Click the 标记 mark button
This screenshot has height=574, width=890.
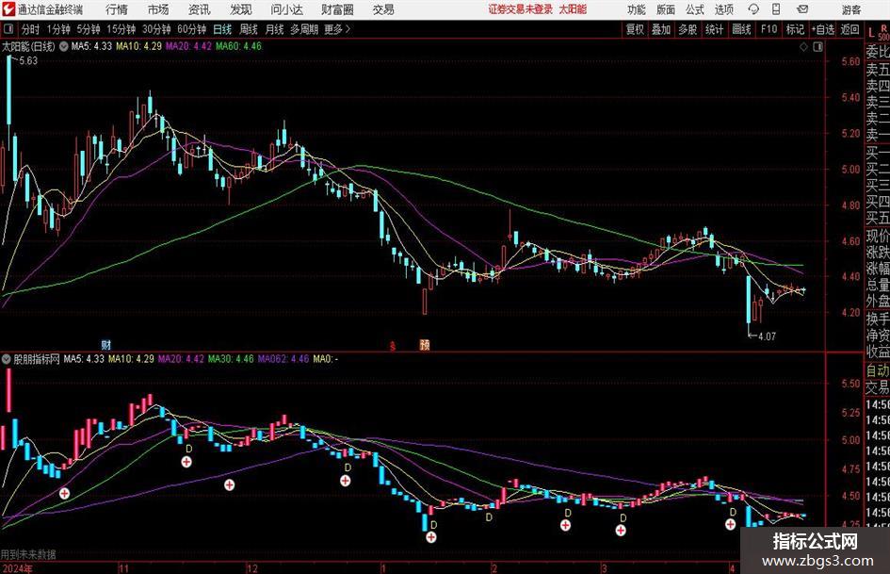(x=795, y=29)
